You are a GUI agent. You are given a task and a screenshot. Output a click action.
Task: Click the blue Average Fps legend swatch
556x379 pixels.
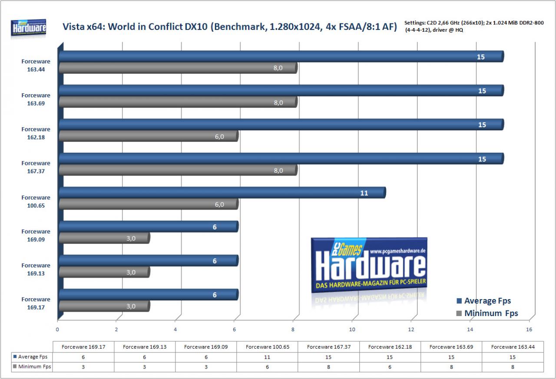pyautogui.click(x=459, y=301)
